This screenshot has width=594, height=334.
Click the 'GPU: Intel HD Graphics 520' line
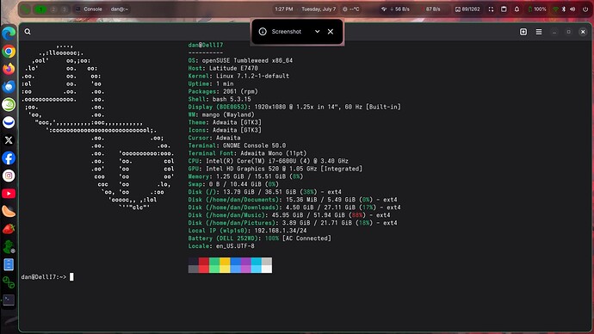coord(275,169)
